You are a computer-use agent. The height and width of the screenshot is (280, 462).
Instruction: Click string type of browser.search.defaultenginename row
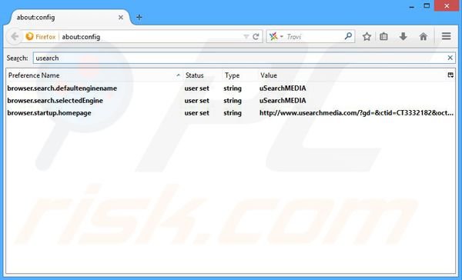233,88
